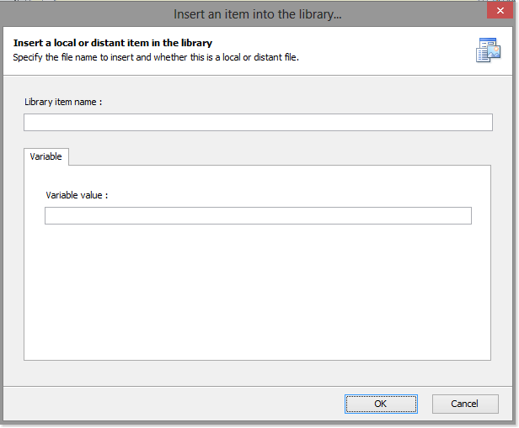Click 'Insert a local or distant item' heading

tap(113, 43)
